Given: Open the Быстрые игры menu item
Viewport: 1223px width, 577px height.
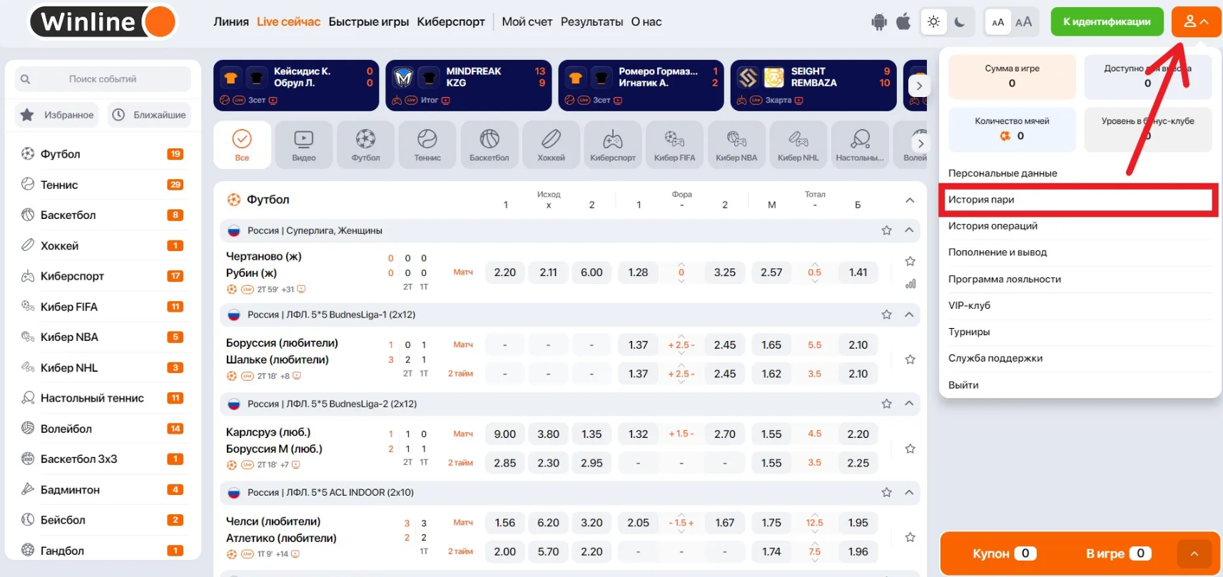Looking at the screenshot, I should click(368, 22).
